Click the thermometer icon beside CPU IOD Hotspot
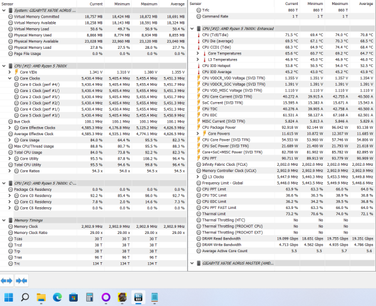Image resolution: width=376 pixels, height=306 pixels. pos(199,66)
